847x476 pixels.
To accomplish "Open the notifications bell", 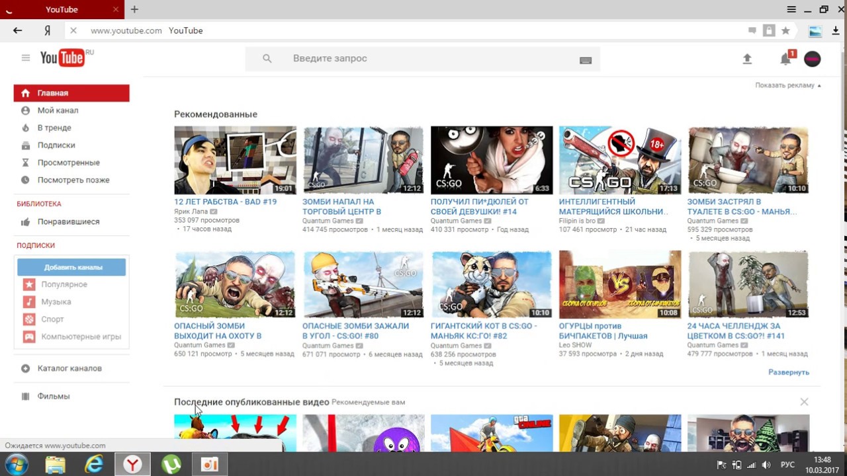I will (785, 59).
